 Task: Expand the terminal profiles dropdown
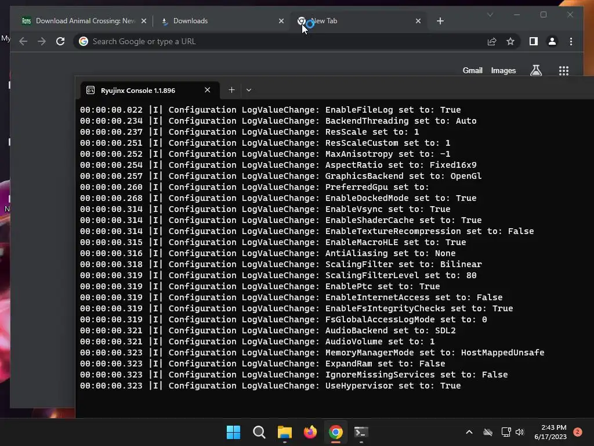248,90
